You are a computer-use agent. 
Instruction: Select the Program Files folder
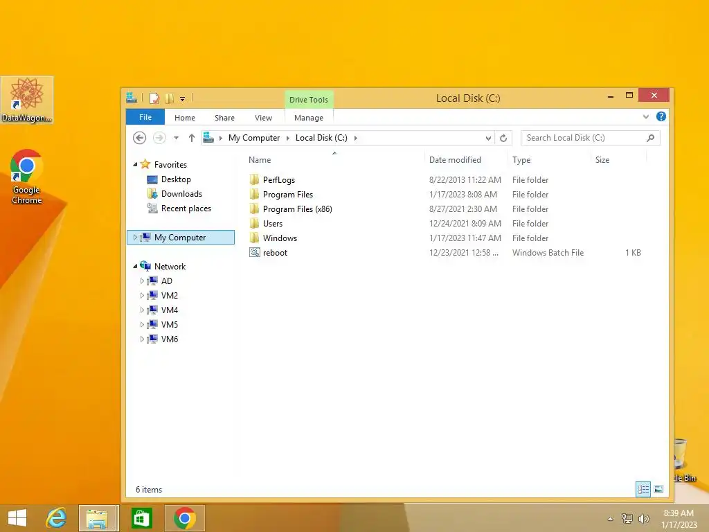click(x=287, y=194)
